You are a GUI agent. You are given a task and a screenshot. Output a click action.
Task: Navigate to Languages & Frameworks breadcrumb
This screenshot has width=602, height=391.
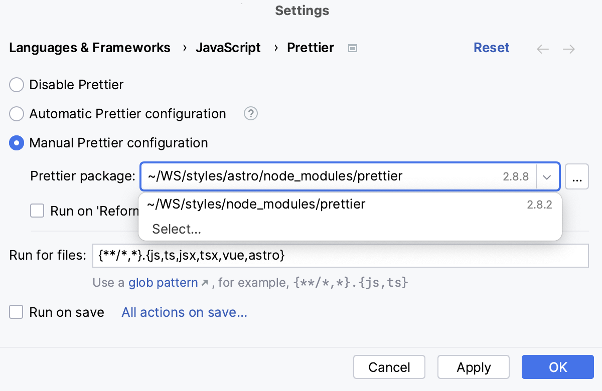[89, 48]
